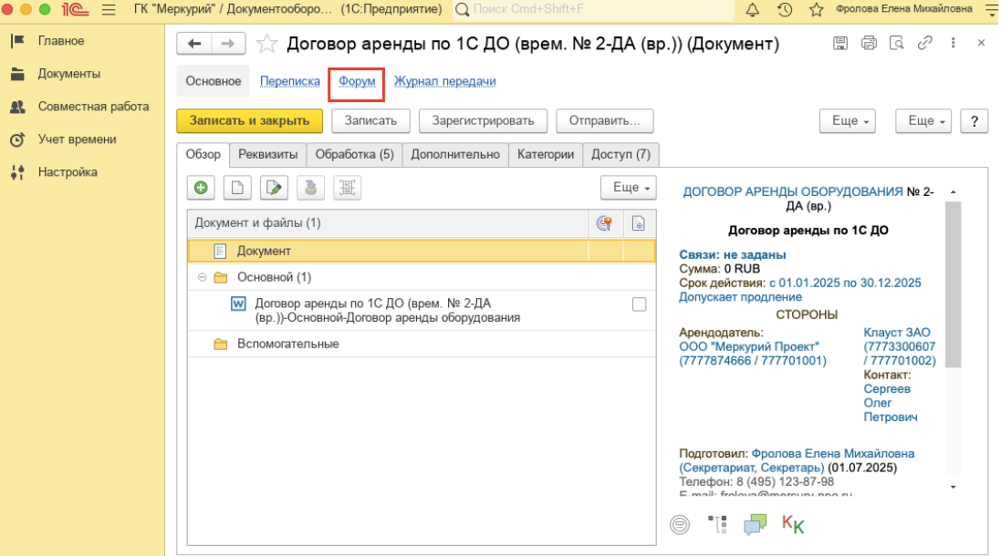The image size is (1001, 556).
Task: Click the red-green KK icon
Action: pos(793,524)
